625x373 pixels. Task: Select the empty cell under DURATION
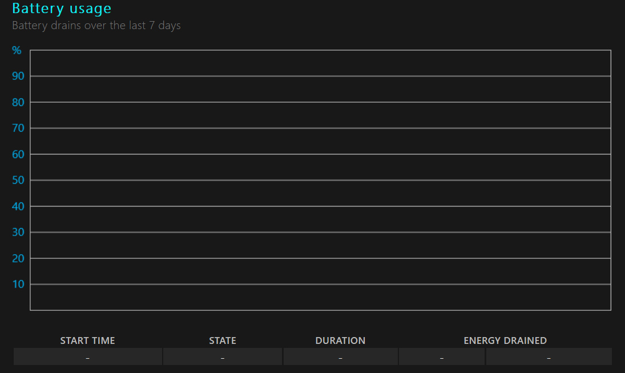340,356
